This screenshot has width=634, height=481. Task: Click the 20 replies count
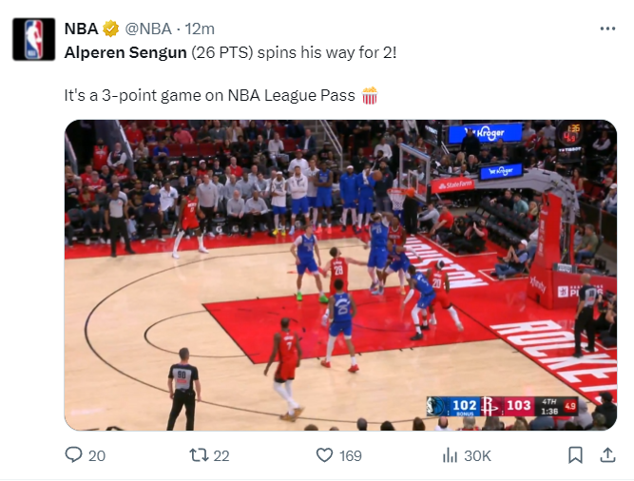(97, 456)
